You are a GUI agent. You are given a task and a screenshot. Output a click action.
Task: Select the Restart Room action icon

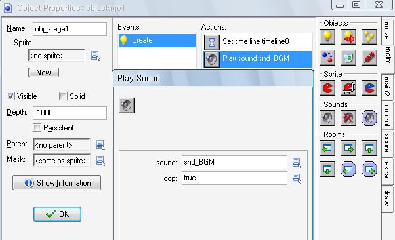[369, 148]
